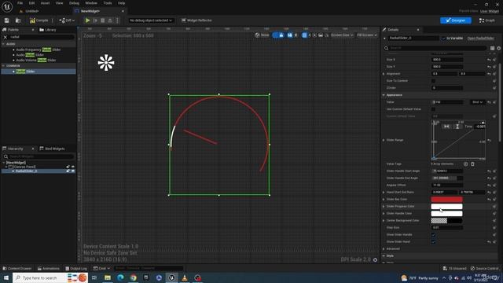The width and height of the screenshot is (503, 283).
Task: Collapse the Audio palette category
Action: (3, 44)
